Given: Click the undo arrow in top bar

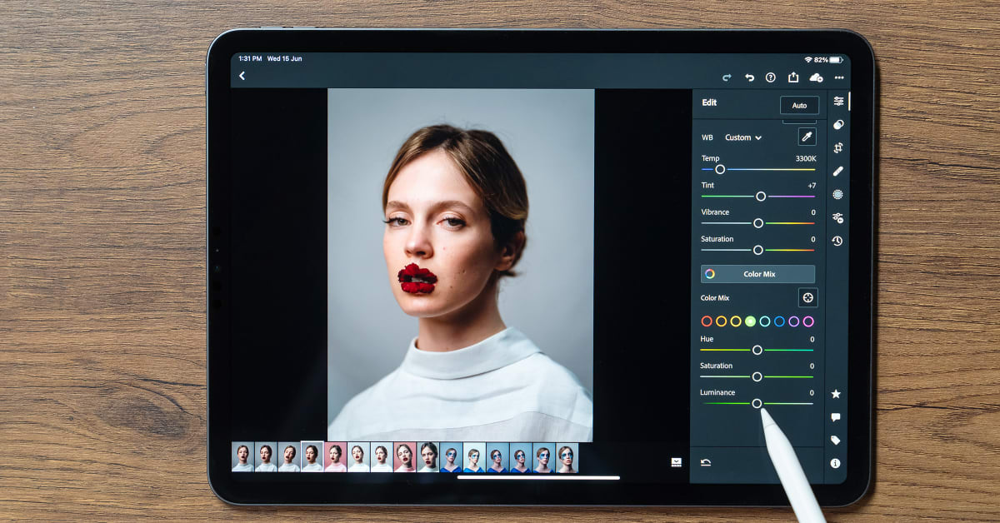Looking at the screenshot, I should pos(749,77).
